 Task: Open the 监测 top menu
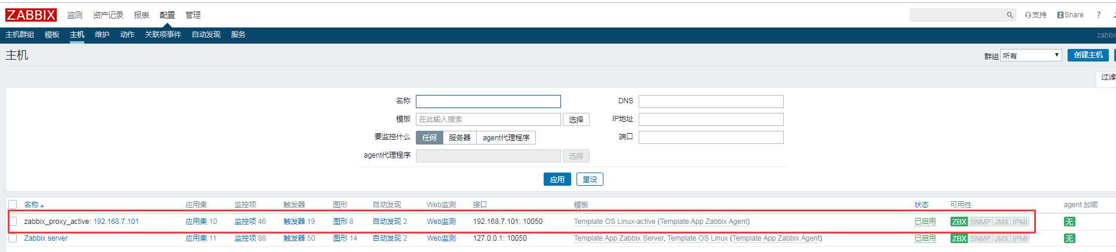point(75,15)
